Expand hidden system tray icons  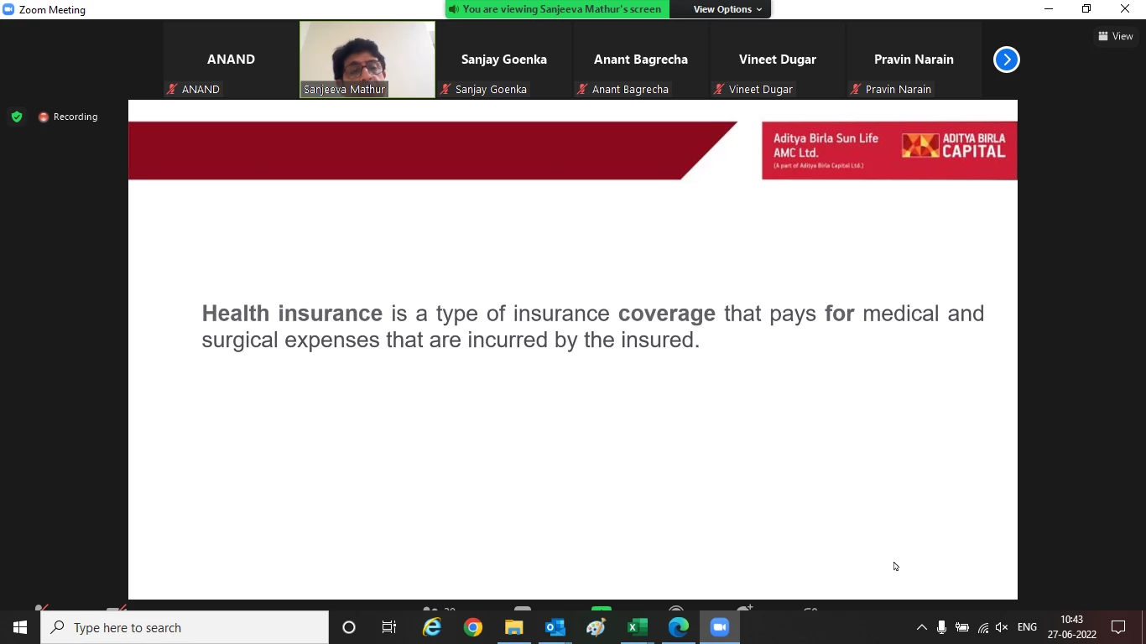921,627
